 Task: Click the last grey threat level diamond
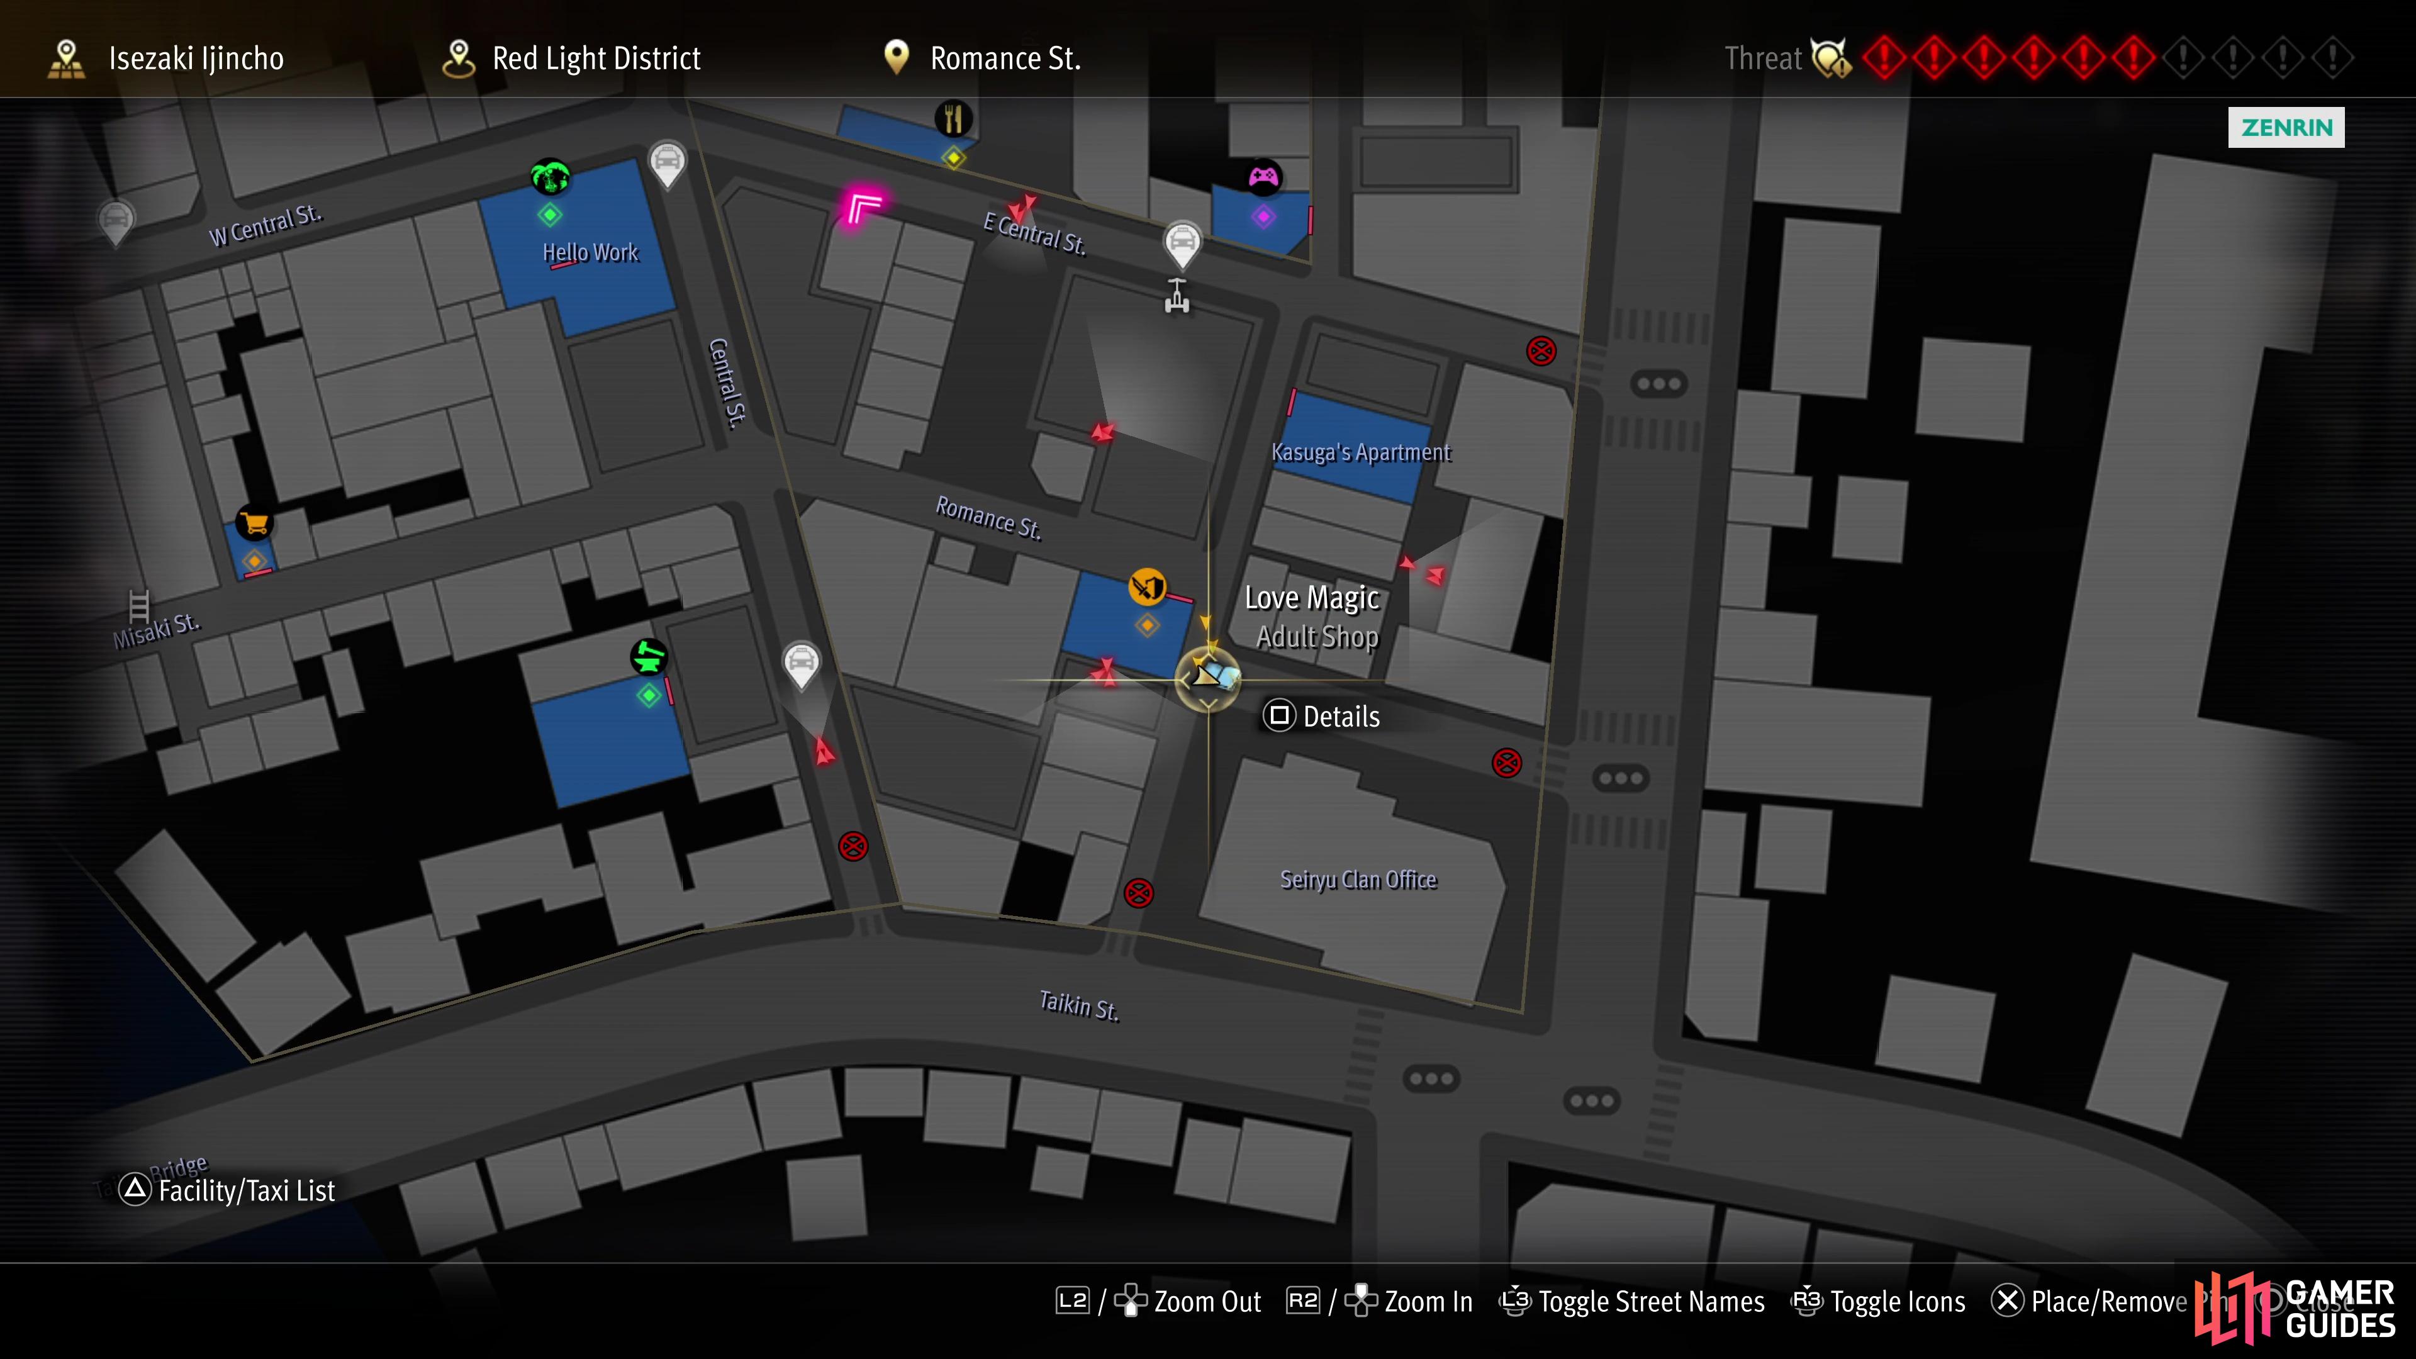coord(2332,58)
